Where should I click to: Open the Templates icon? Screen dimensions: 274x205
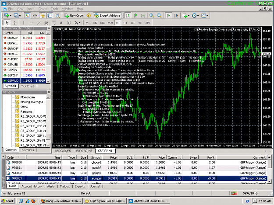click(x=203, y=15)
